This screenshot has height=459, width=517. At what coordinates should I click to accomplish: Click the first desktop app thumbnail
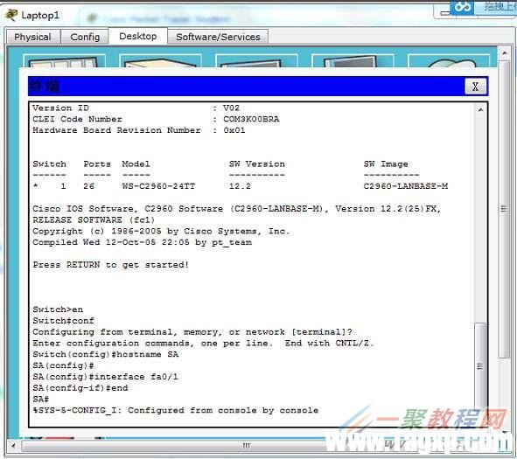(x=64, y=61)
